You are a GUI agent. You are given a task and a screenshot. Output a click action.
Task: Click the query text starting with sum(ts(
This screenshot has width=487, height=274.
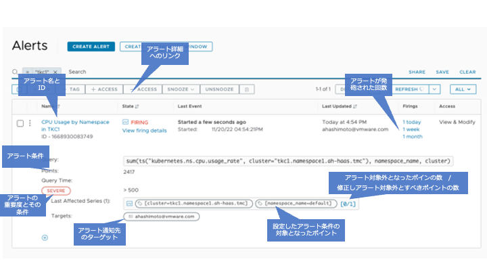(x=288, y=161)
